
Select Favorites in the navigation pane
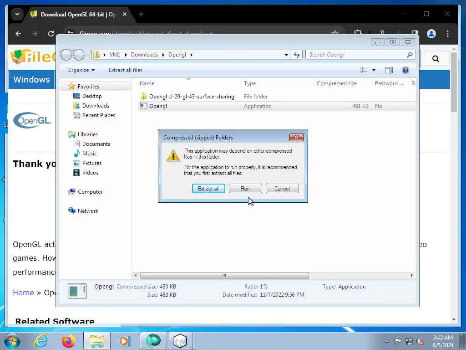(x=88, y=87)
